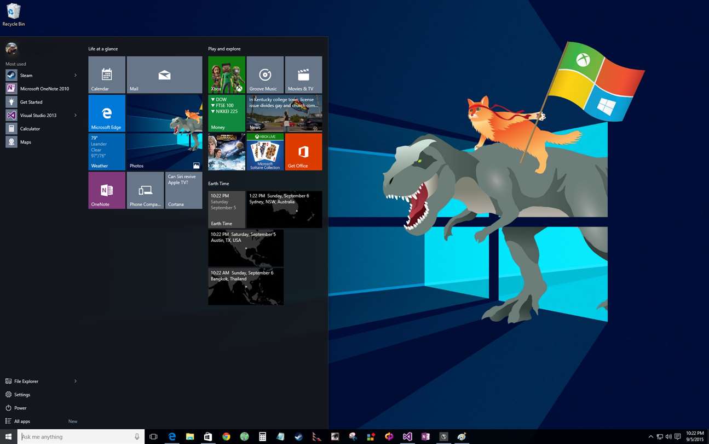This screenshot has height=444, width=709.
Task: Open the Mail tile
Action: pyautogui.click(x=164, y=75)
